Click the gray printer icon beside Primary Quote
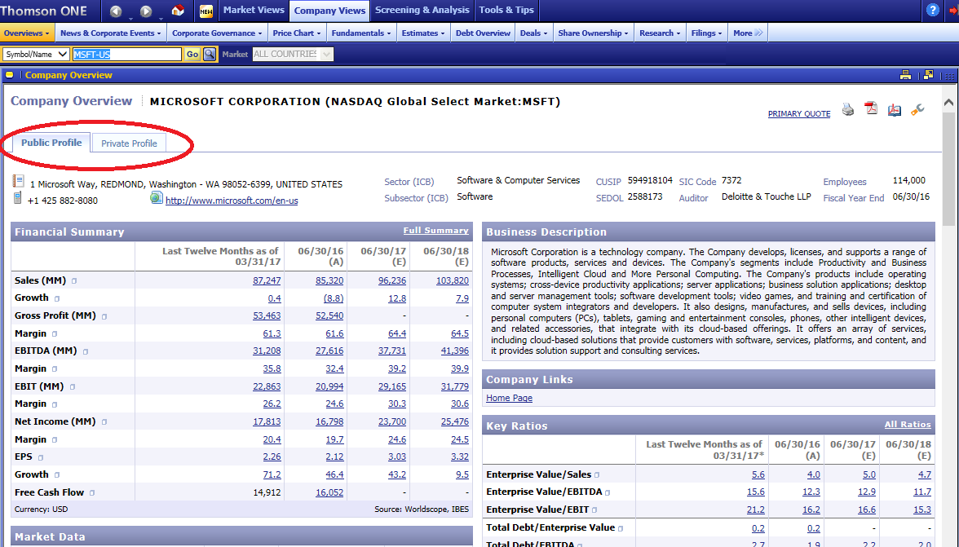959x547 pixels. [x=848, y=109]
